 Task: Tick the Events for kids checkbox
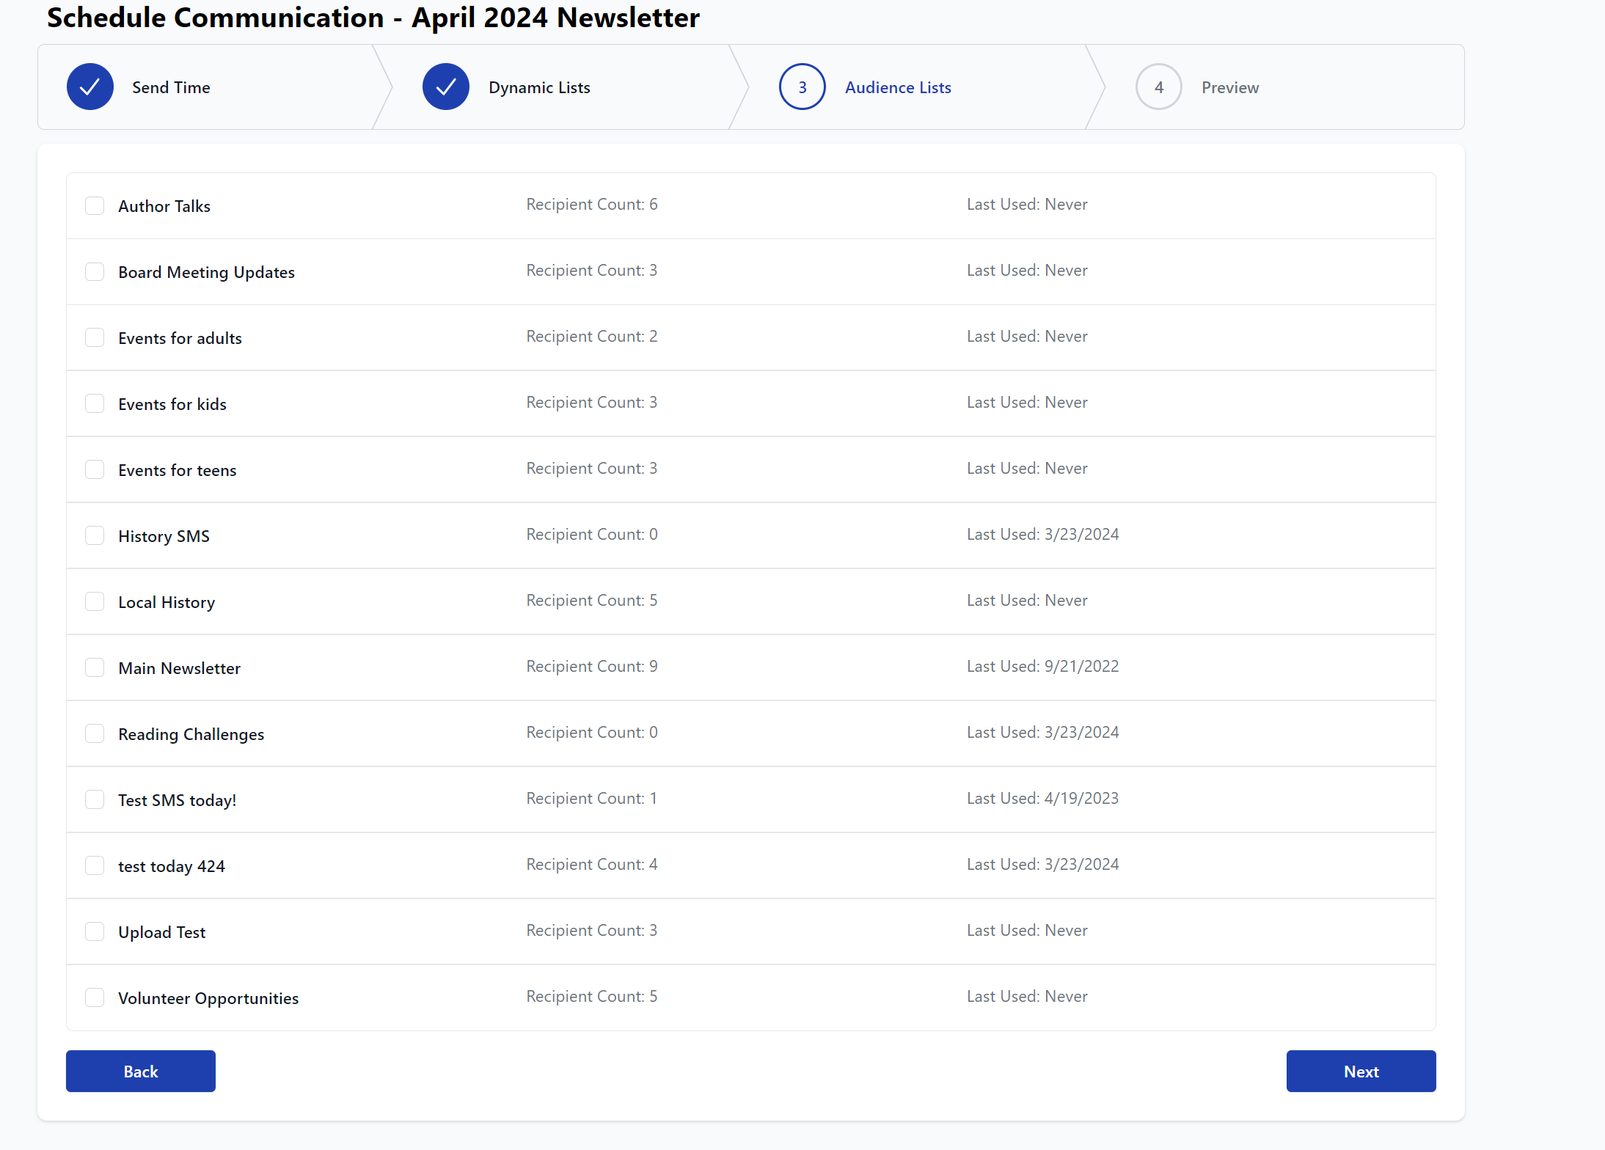tap(95, 403)
